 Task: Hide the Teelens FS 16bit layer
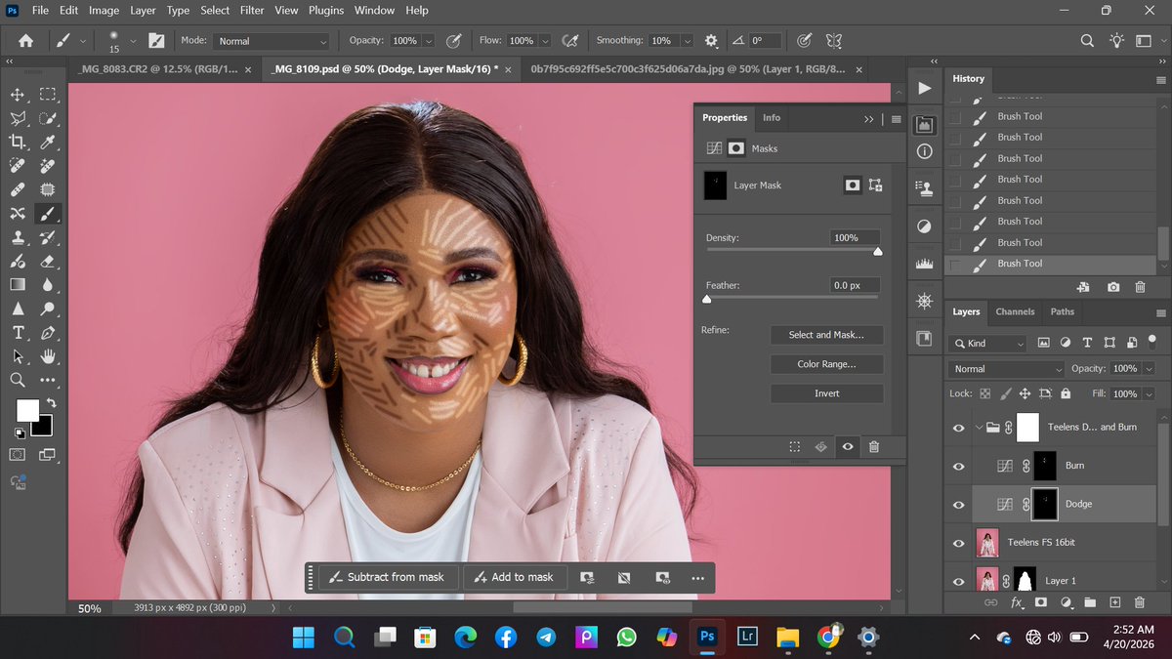[x=958, y=542]
